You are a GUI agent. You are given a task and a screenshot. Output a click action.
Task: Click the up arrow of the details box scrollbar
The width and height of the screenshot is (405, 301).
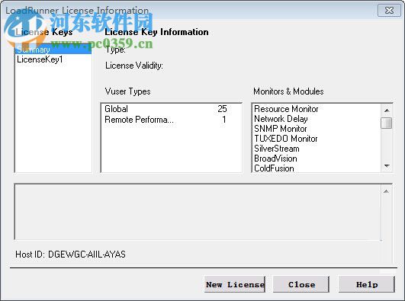386,191
